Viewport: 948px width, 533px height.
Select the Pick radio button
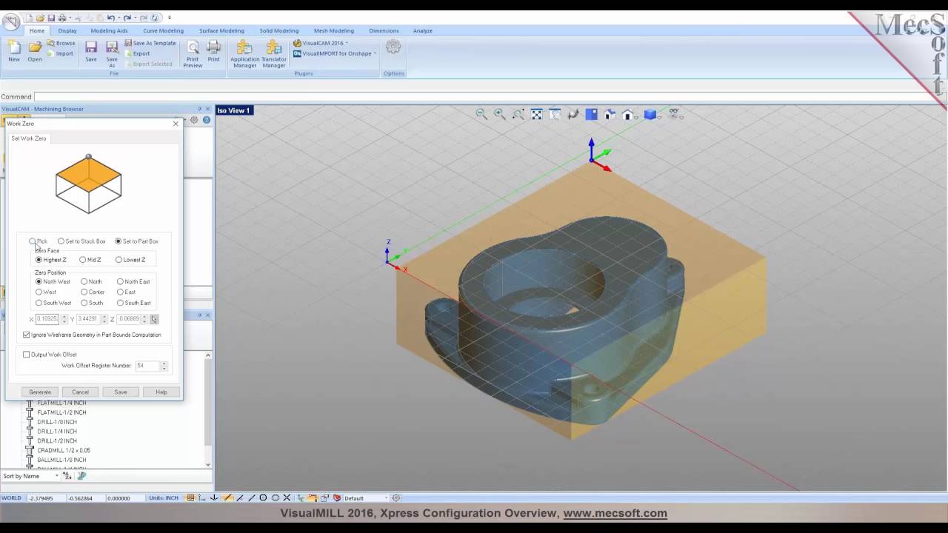33,241
